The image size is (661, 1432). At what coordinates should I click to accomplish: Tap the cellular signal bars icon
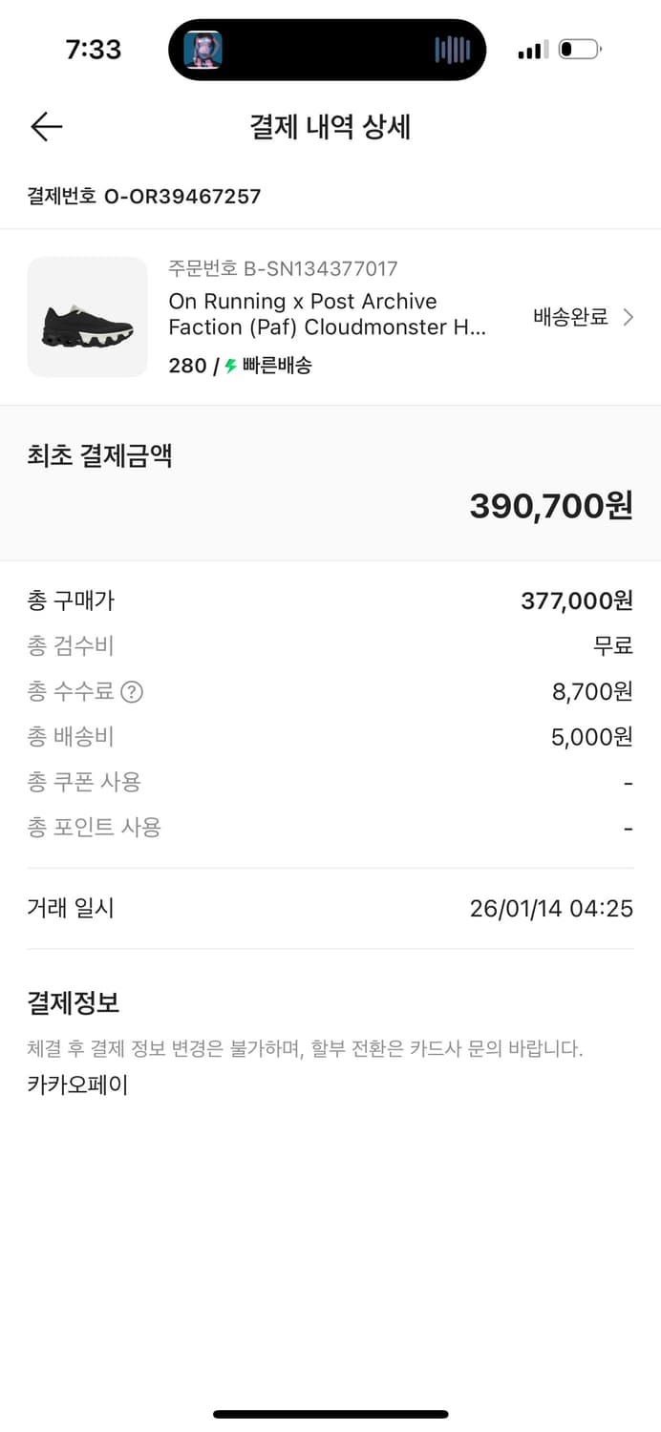click(531, 49)
